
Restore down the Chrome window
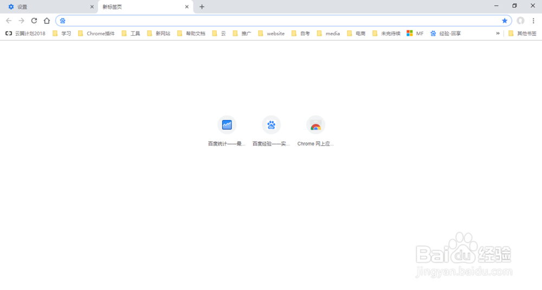tap(515, 6)
